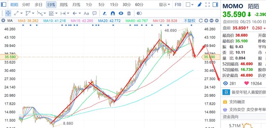Zoom in chart with plus icon

pos(206,21)
